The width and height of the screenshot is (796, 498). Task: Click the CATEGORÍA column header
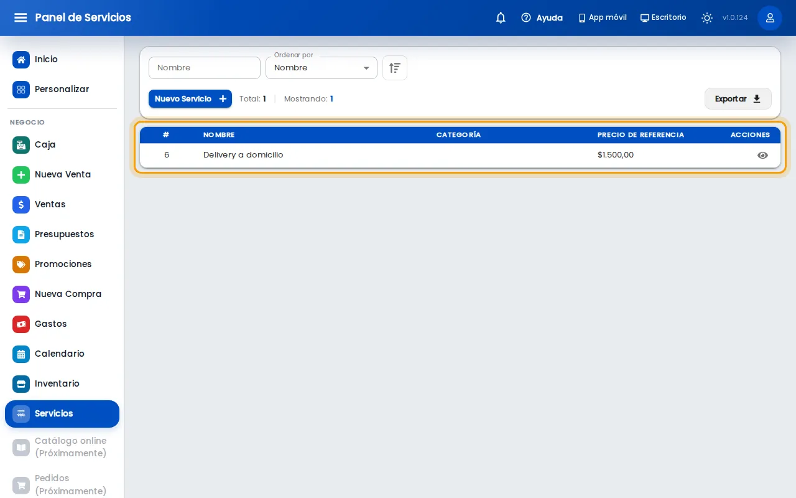(459, 135)
